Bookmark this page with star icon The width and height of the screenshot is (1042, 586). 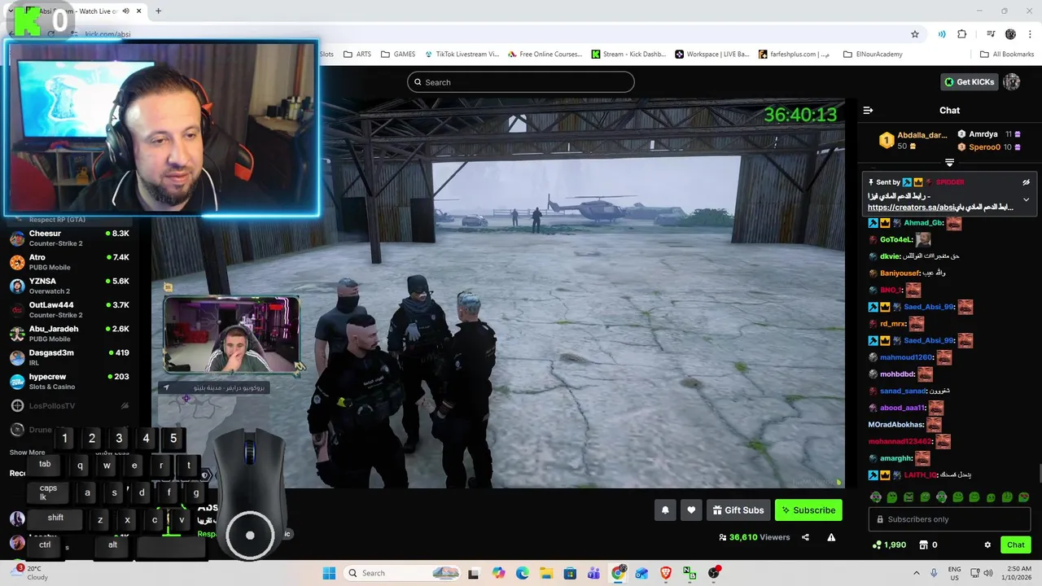pos(915,34)
